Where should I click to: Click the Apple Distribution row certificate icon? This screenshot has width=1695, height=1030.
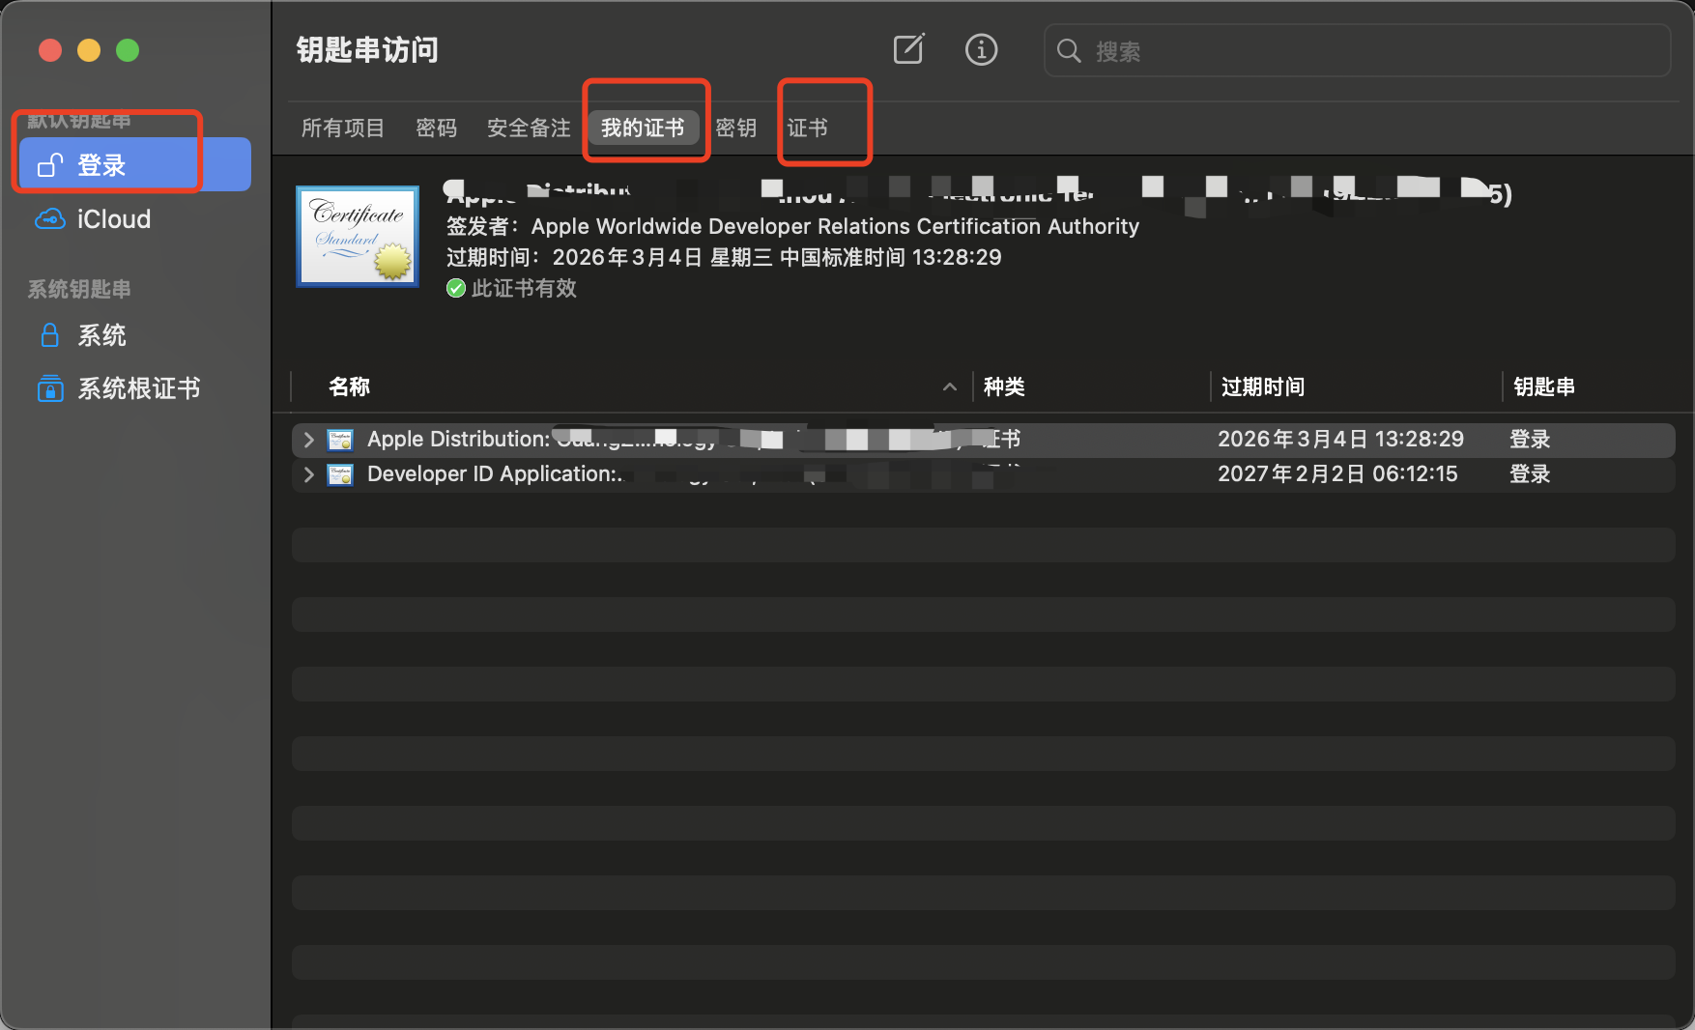point(340,440)
